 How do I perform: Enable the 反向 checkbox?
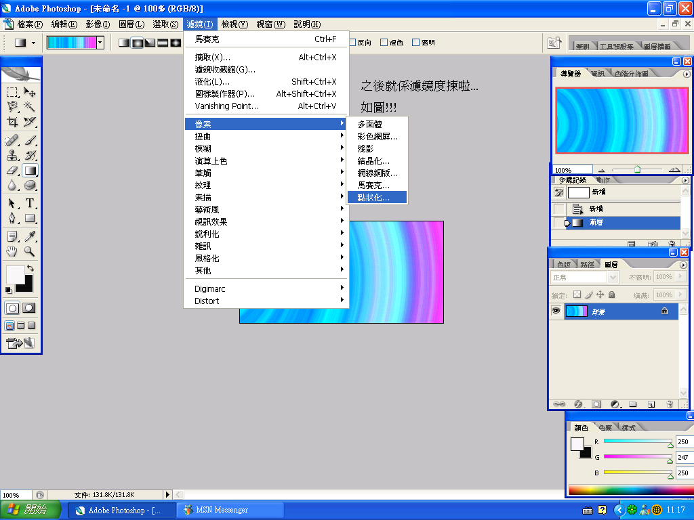click(352, 43)
